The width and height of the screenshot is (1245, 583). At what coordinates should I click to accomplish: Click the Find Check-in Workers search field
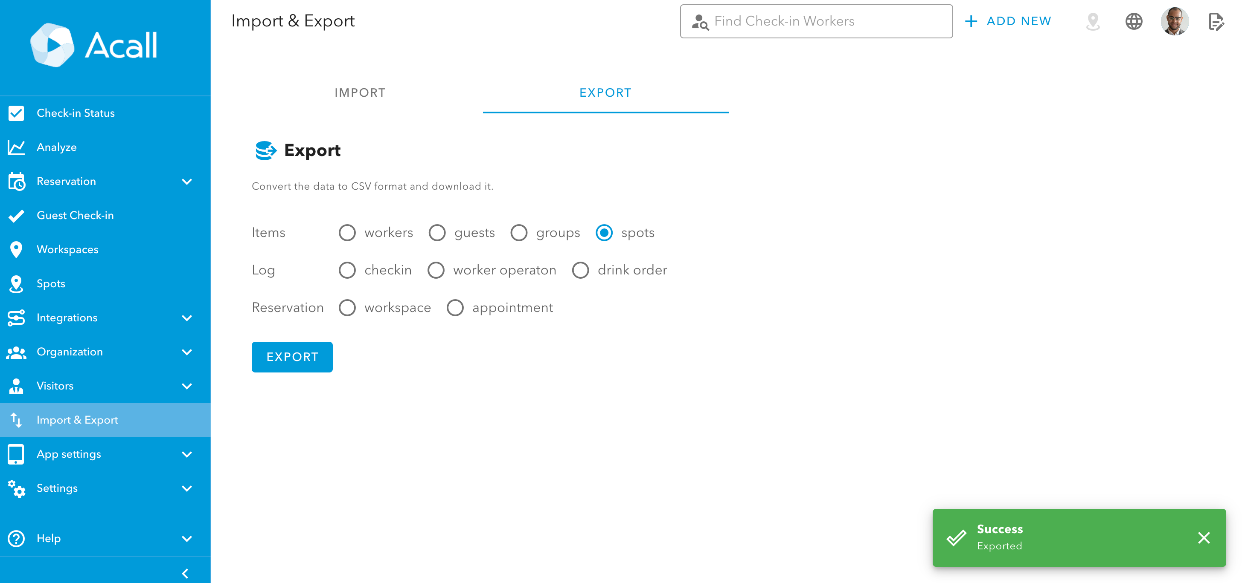click(x=816, y=21)
